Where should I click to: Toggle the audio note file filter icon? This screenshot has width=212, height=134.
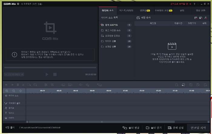tap(206, 18)
